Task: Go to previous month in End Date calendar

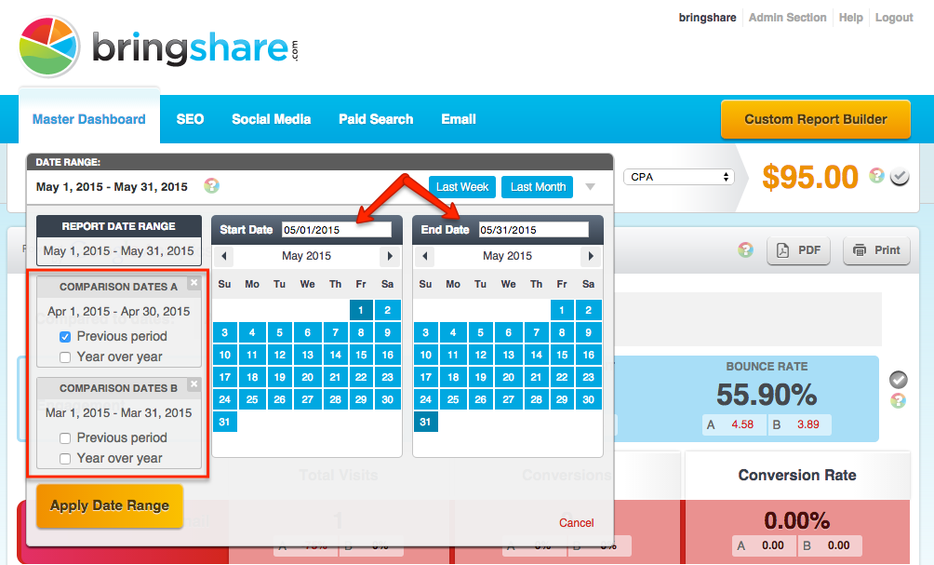Action: coord(425,256)
